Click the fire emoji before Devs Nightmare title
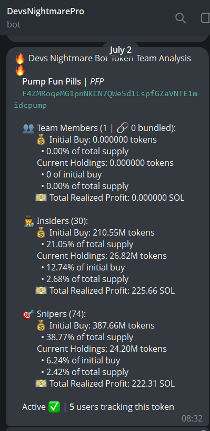Viewport: 210px width, 431px height. [20, 59]
